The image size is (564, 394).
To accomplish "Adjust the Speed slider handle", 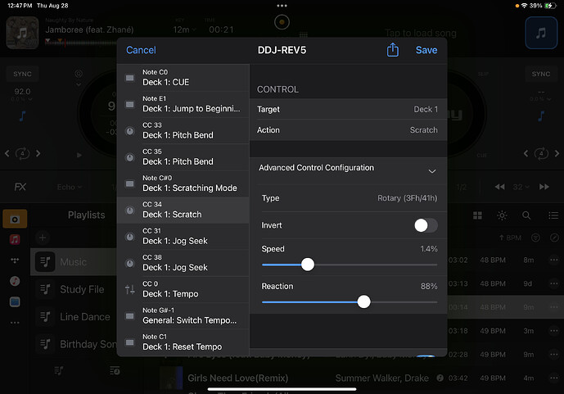I will tap(308, 265).
